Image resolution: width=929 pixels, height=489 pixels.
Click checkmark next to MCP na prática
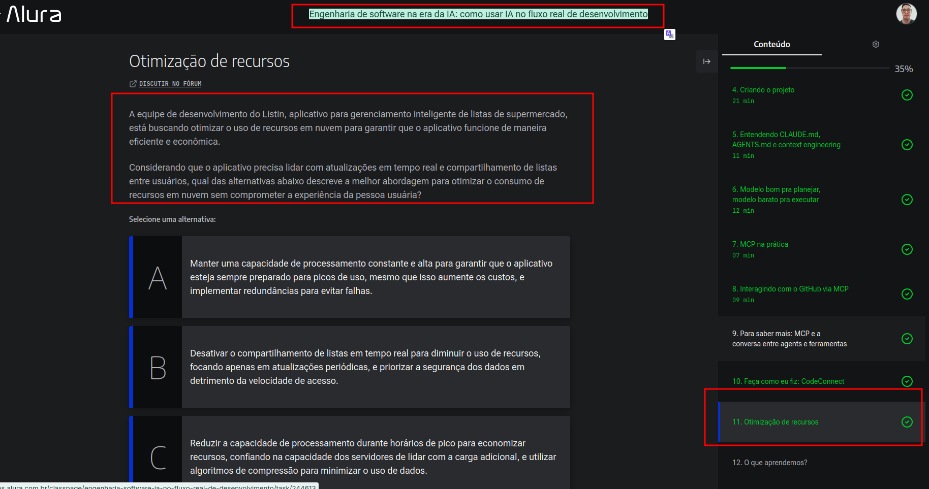pos(907,249)
